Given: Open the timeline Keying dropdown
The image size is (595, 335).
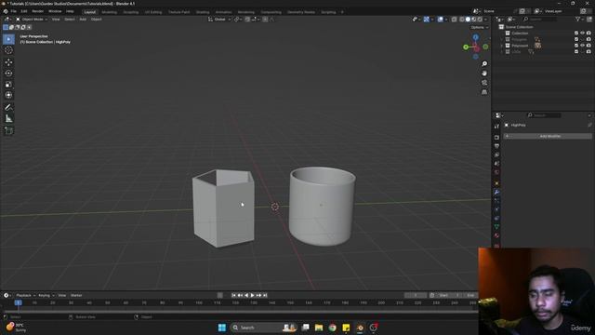Looking at the screenshot, I should pos(46,296).
